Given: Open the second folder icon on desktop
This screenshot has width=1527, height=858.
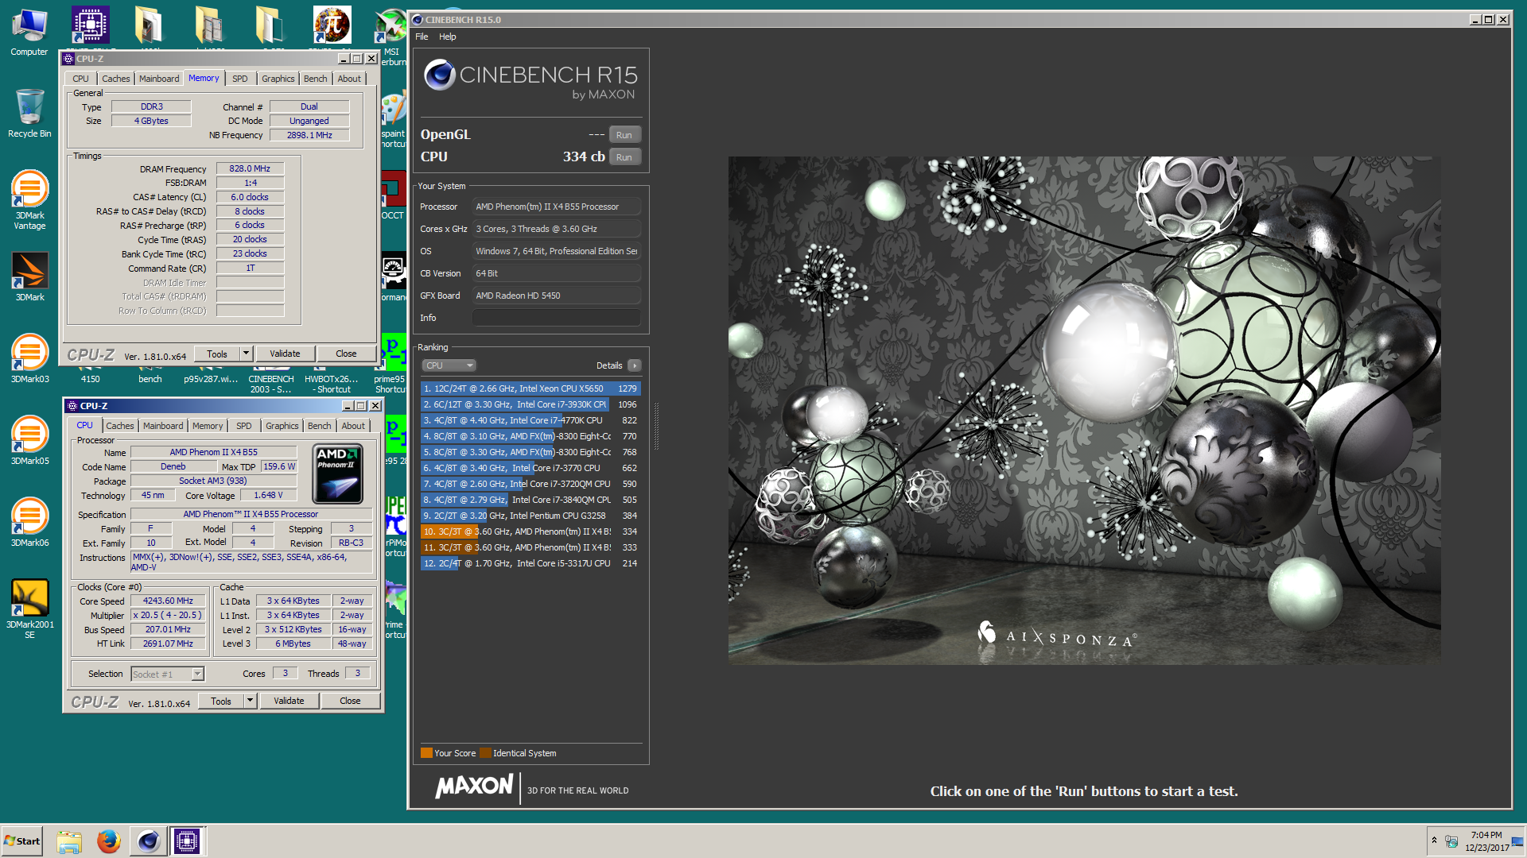Looking at the screenshot, I should (x=209, y=25).
